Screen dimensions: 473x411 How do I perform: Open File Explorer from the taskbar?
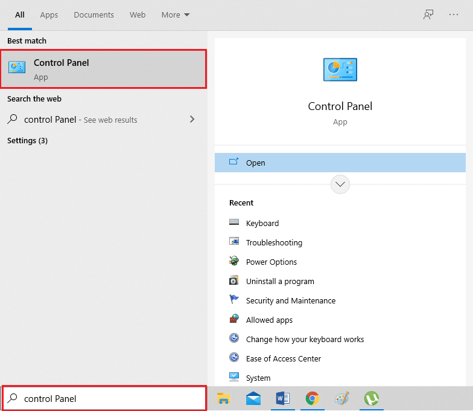[224, 398]
